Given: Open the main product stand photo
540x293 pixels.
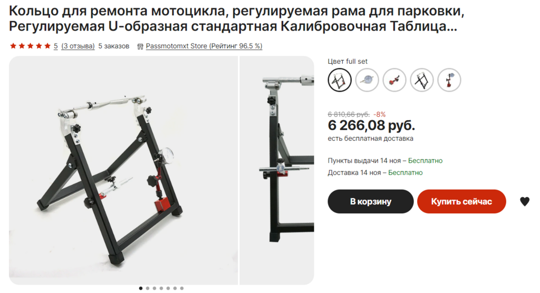Looking at the screenshot, I should (x=123, y=170).
